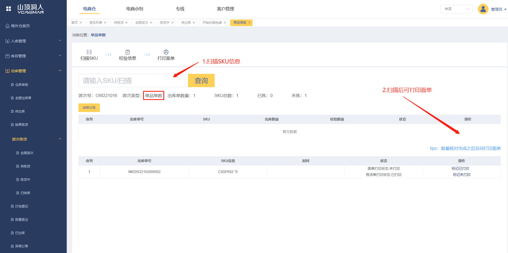Click the administrator avatar icon
This screenshot has width=508, height=253.
coord(483,9)
